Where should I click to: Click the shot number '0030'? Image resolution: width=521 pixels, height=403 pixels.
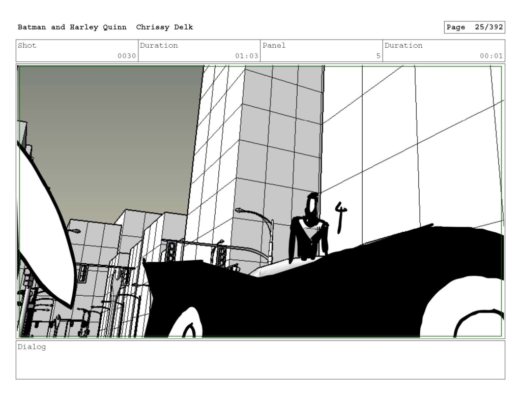click(x=127, y=56)
